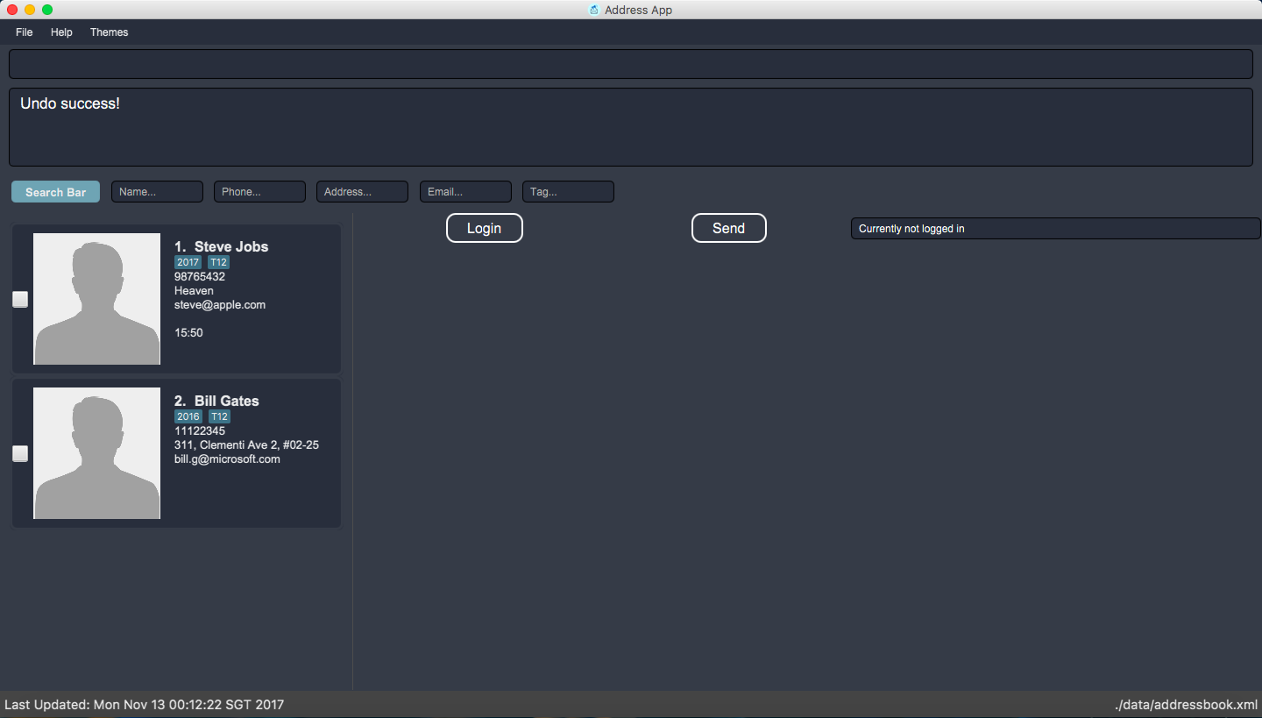The height and width of the screenshot is (718, 1262).
Task: Click the T12 tag on Steve Jobs
Action: (x=218, y=262)
